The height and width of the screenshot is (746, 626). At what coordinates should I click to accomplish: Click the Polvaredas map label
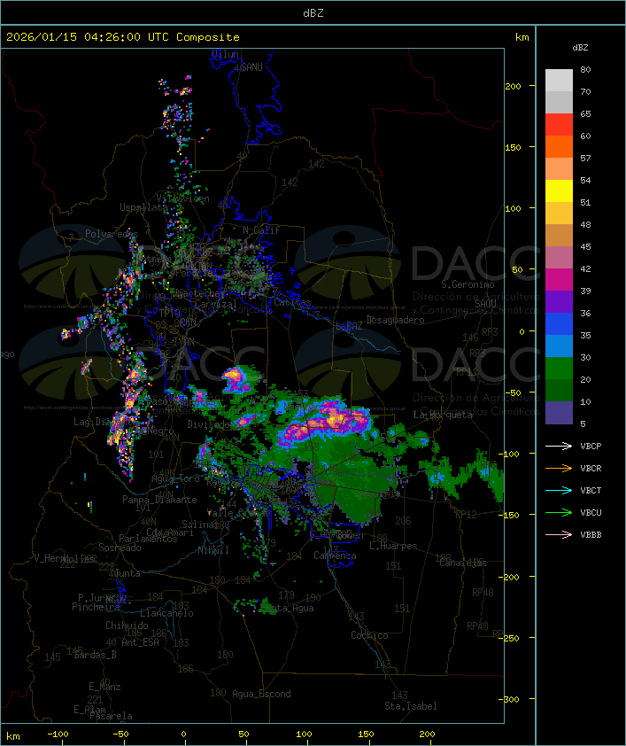[112, 234]
